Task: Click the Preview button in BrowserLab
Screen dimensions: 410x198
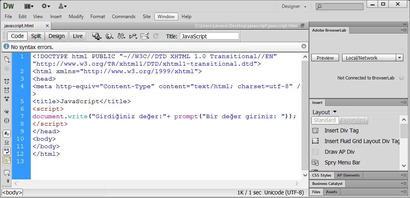Action: point(325,58)
